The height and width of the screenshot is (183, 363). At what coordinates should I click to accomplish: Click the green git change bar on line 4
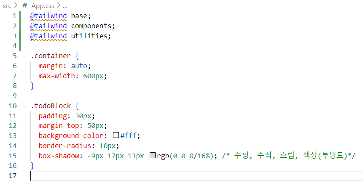coord(20,46)
